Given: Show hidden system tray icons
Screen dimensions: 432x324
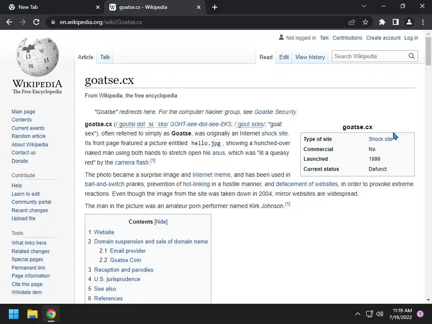Looking at the screenshot, I should pos(358,314).
